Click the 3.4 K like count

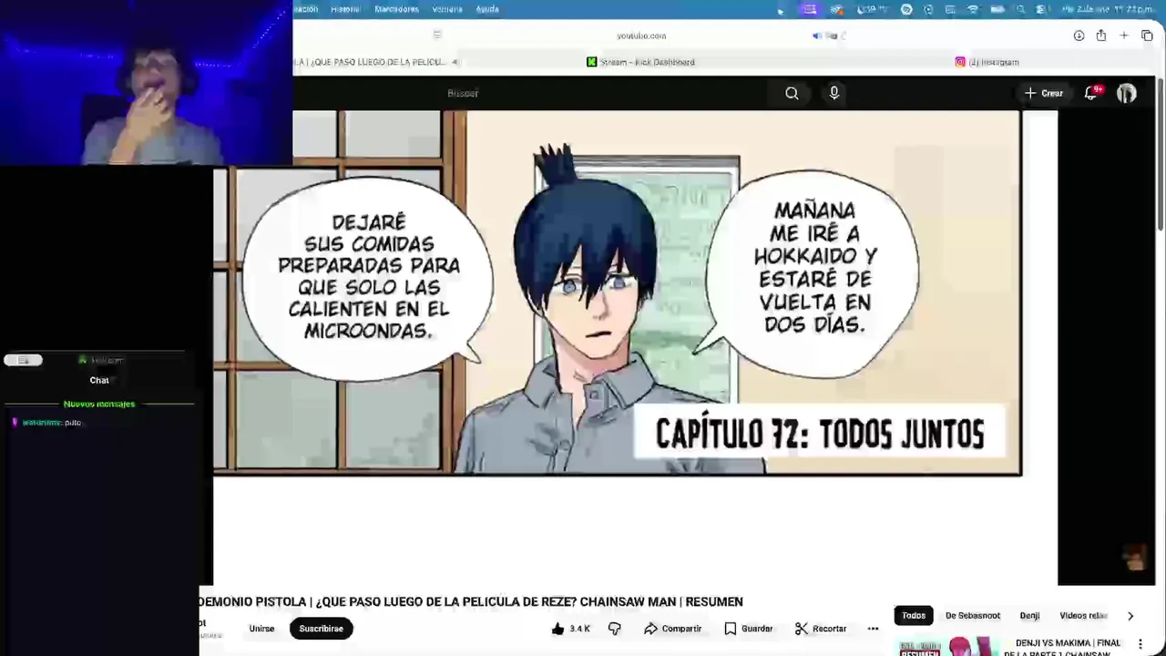579,629
